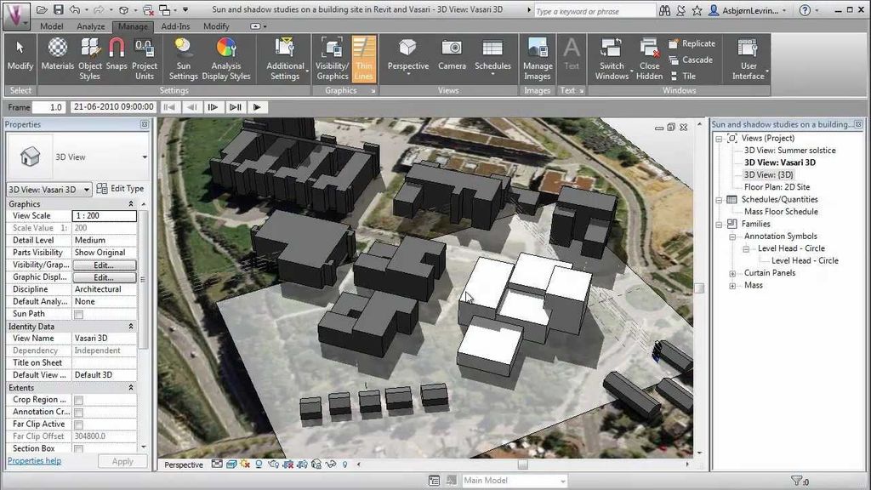Screen dimensions: 871x490
Task: Click the Cascade windows button
Action: pyautogui.click(x=691, y=60)
